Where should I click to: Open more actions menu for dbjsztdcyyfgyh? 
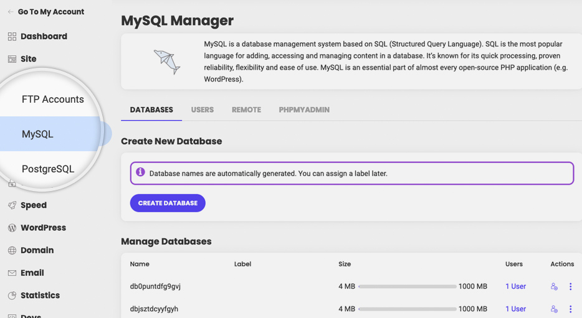(x=571, y=309)
